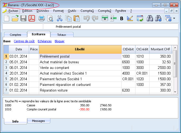Select row header number 1
The width and height of the screenshot is (181, 133).
[x=6, y=56]
